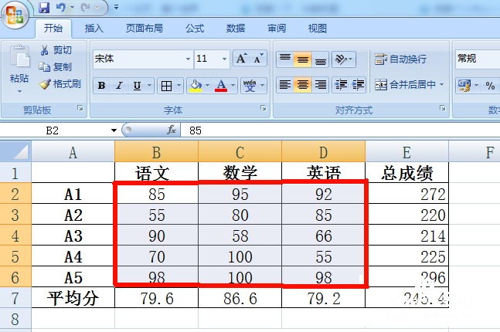Open the 剪贴板 dialog launcher
The height and width of the screenshot is (332, 500).
tap(80, 108)
